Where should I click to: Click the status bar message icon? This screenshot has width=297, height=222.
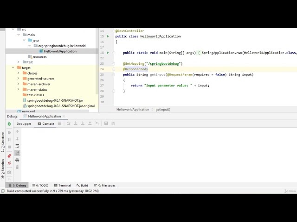point(3,191)
